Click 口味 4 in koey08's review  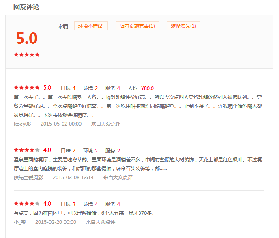(68, 88)
